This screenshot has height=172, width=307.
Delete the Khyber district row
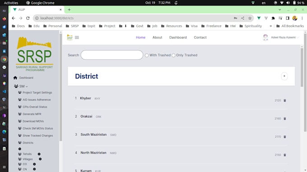point(285,100)
